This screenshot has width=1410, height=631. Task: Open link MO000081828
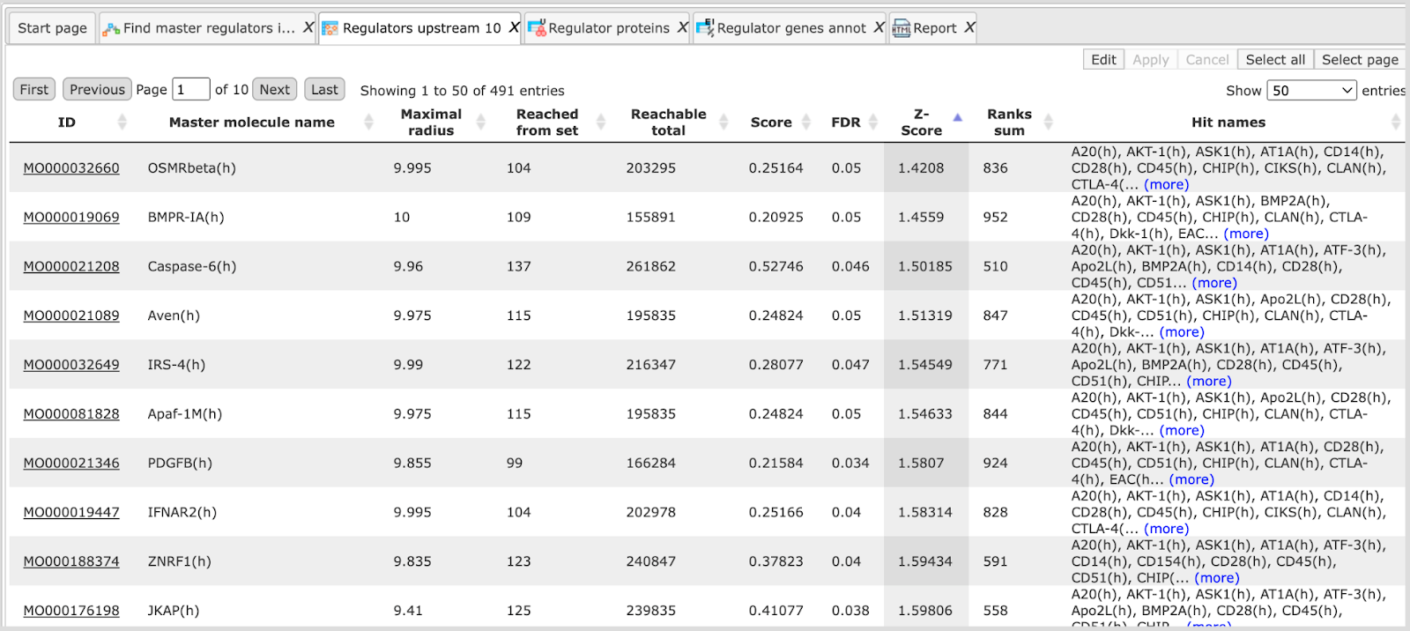click(x=71, y=413)
